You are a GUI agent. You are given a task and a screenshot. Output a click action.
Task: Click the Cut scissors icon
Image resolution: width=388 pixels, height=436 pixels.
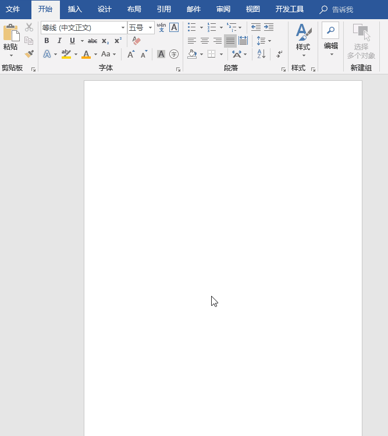tap(29, 27)
